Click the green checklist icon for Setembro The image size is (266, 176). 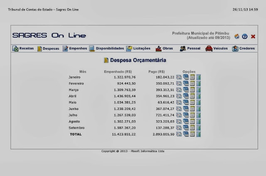tap(199, 128)
